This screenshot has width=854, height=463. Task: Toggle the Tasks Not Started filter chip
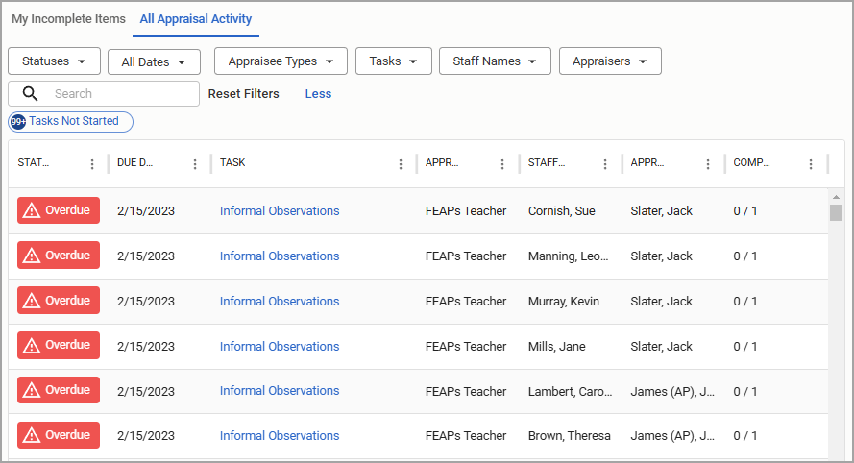click(70, 121)
